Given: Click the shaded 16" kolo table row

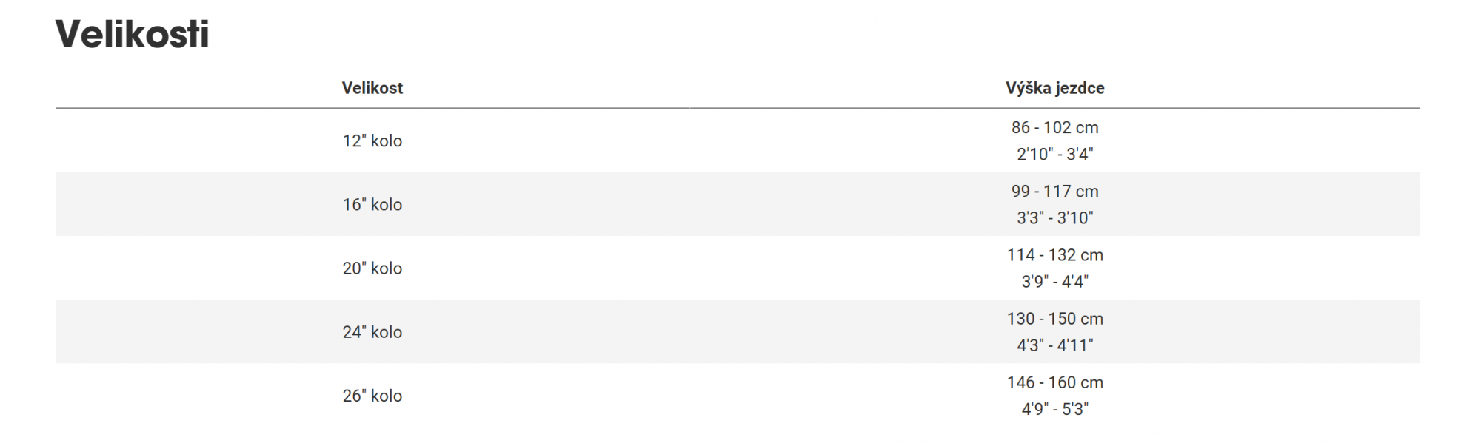Looking at the screenshot, I should click(x=738, y=204).
